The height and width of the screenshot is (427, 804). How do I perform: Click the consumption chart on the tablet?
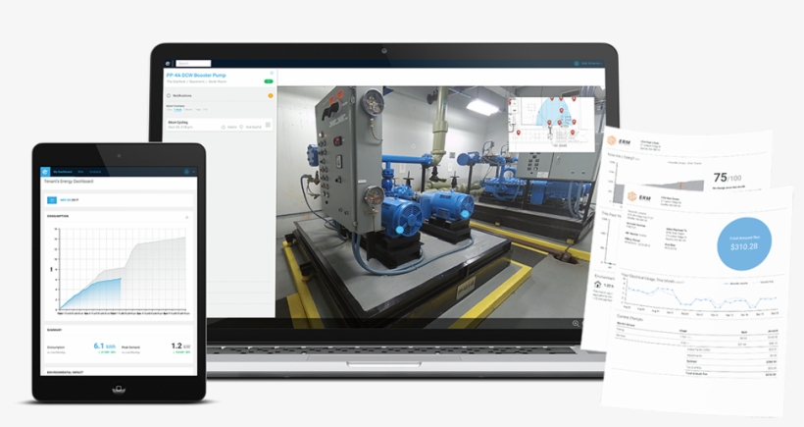pyautogui.click(x=120, y=271)
